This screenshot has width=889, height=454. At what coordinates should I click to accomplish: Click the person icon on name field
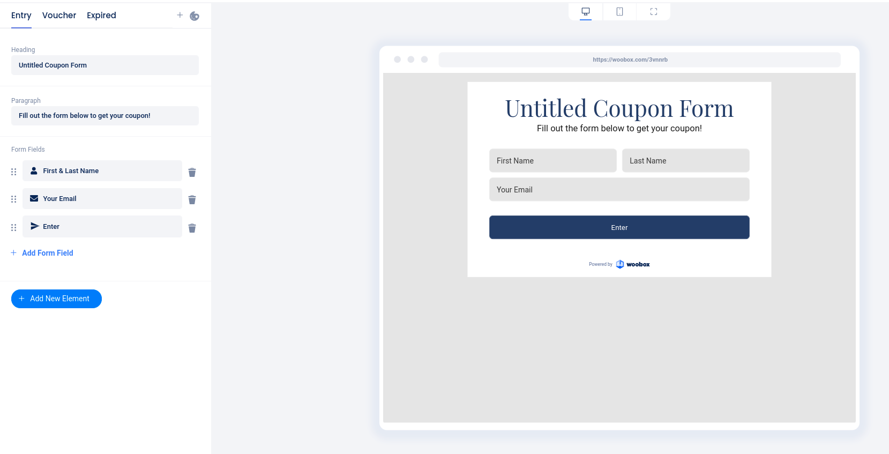(x=34, y=170)
